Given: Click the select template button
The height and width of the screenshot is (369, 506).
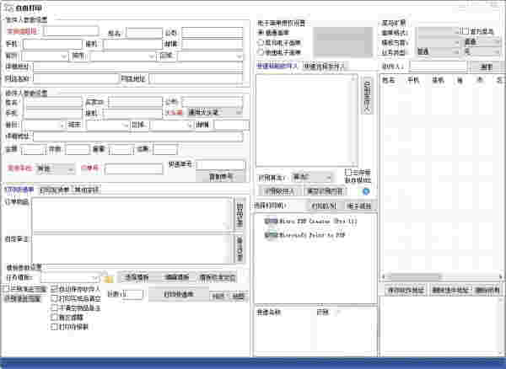Looking at the screenshot, I should click(137, 277).
